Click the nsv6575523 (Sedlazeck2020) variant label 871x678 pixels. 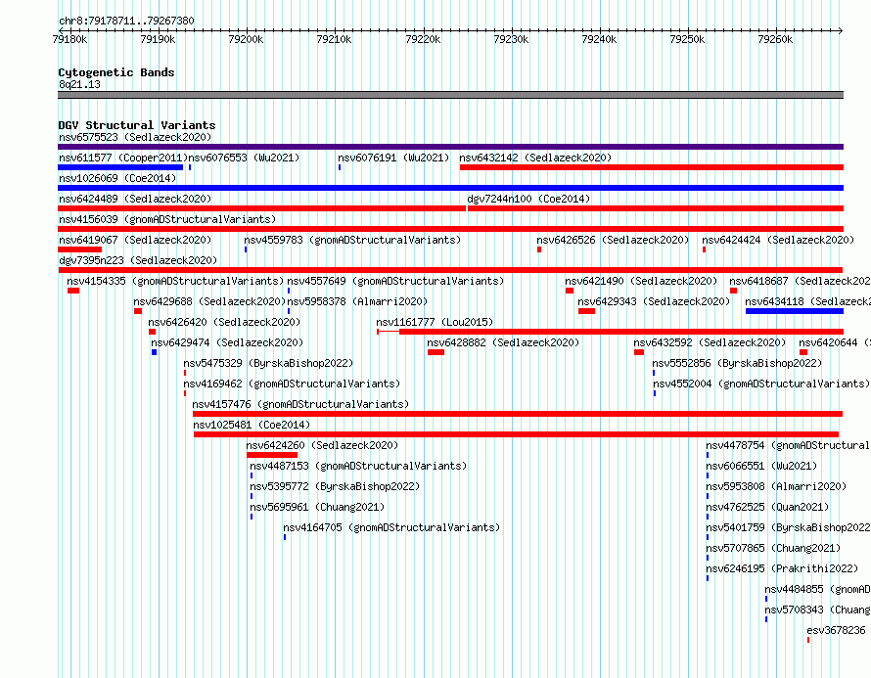point(135,137)
